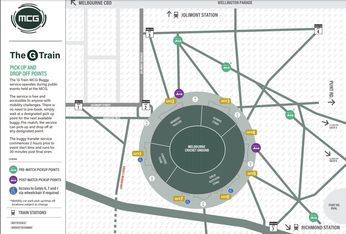Click light tower 3 marker
This screenshot has width=346, height=234.
pos(250,164)
